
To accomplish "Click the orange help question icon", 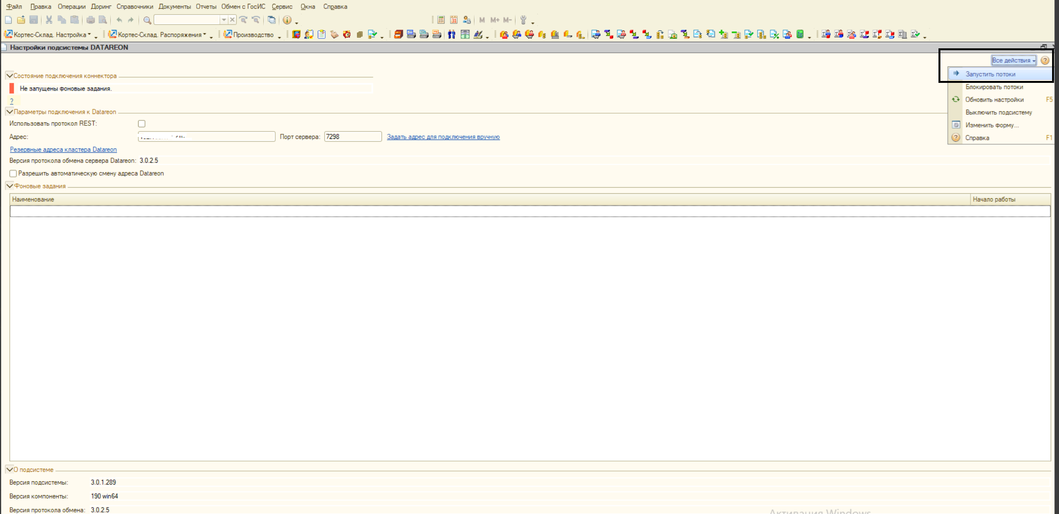I will [x=1045, y=60].
